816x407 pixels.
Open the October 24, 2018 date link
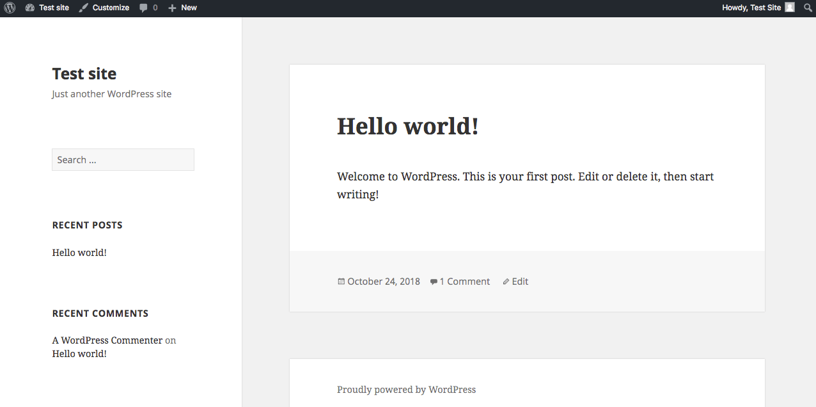384,282
